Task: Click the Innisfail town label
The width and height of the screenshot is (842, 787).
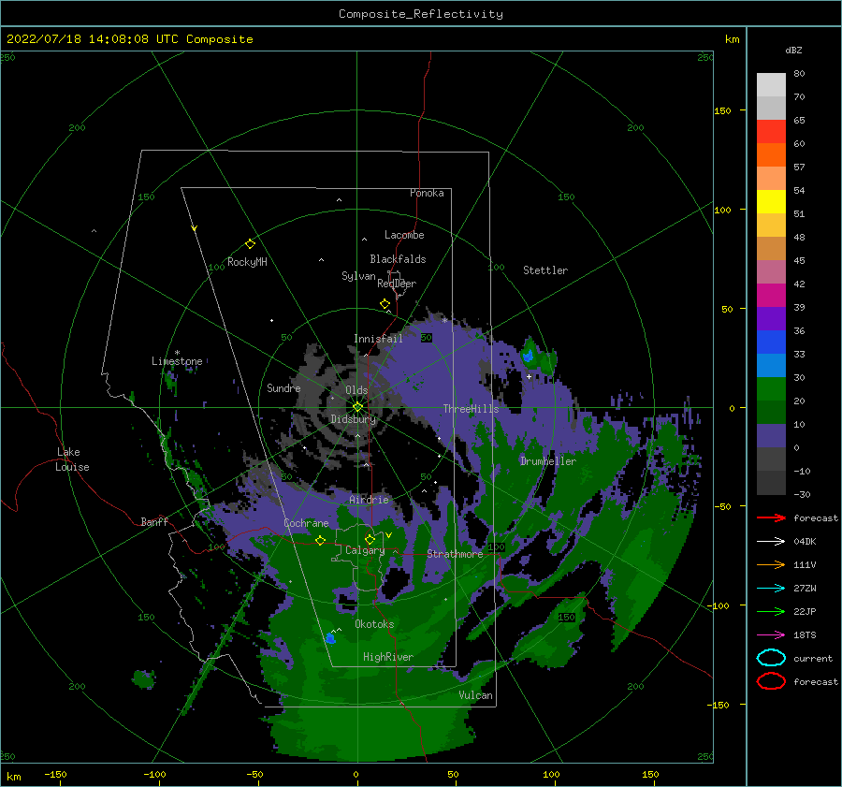Action: click(x=378, y=339)
